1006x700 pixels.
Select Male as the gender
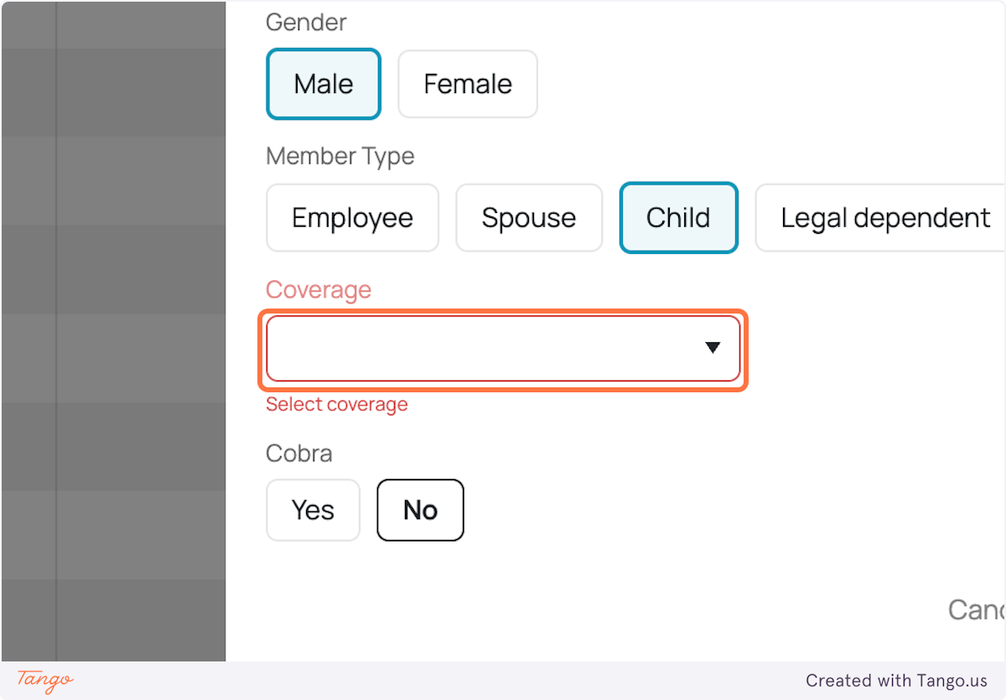tap(324, 83)
